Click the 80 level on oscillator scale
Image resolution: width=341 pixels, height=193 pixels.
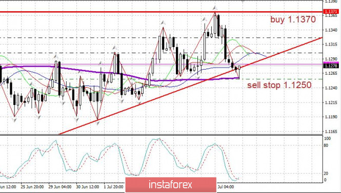pos(326,145)
